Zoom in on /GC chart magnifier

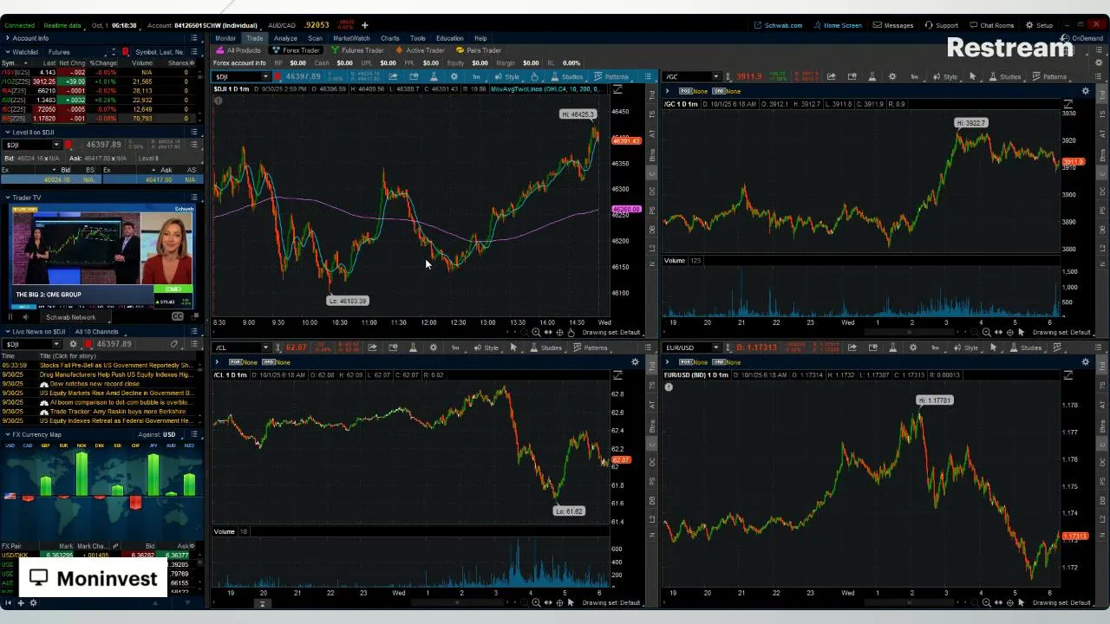click(x=986, y=333)
